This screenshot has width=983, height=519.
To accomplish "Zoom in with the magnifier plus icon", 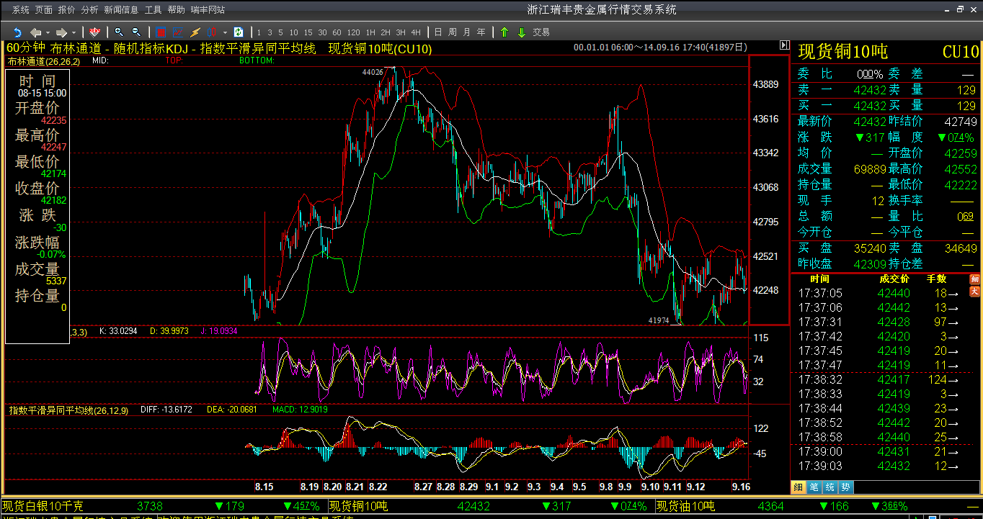I will click(x=119, y=32).
